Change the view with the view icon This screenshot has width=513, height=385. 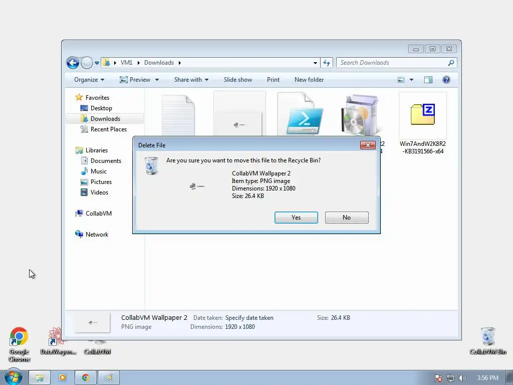pos(401,80)
